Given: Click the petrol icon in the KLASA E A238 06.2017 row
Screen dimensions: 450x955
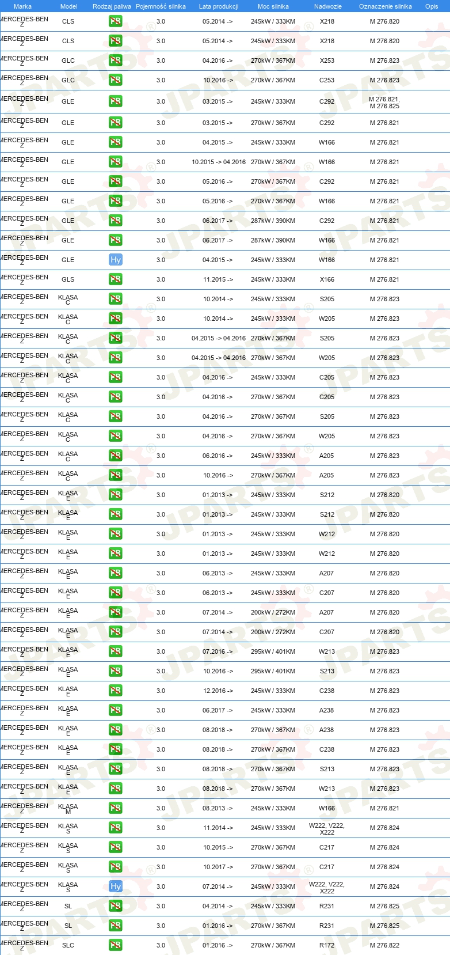Looking at the screenshot, I should click(116, 710).
